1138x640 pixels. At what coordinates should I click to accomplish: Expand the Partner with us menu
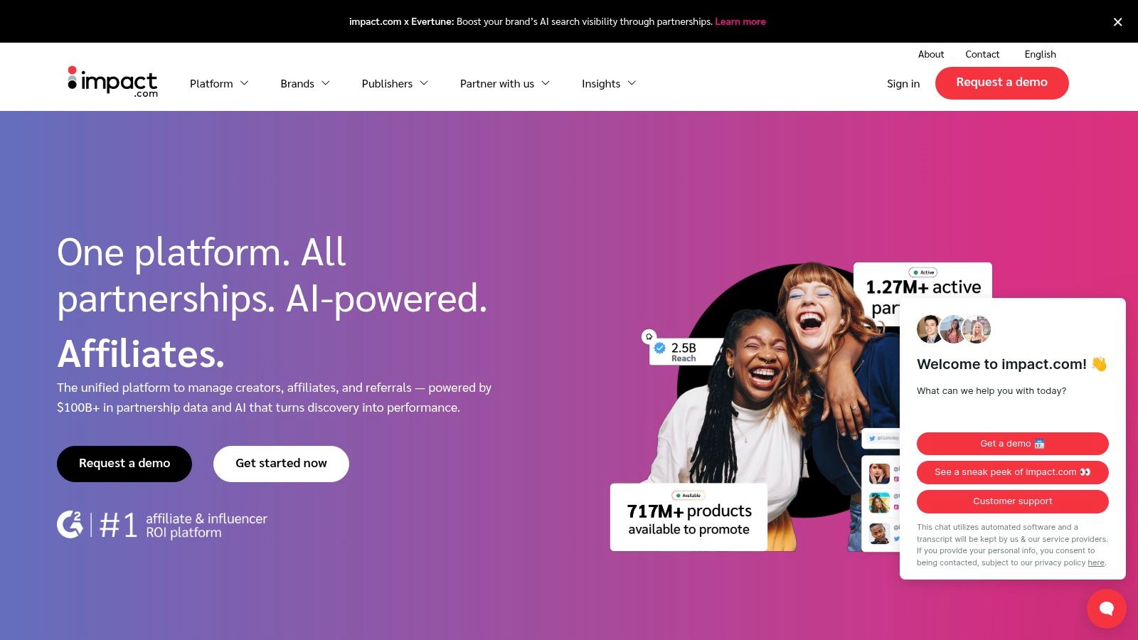point(504,84)
